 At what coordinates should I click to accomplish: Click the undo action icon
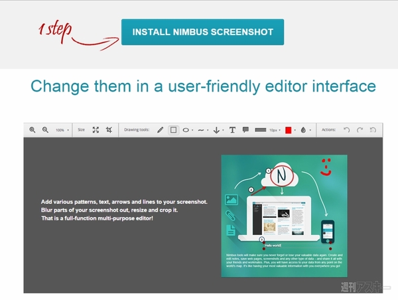346,130
